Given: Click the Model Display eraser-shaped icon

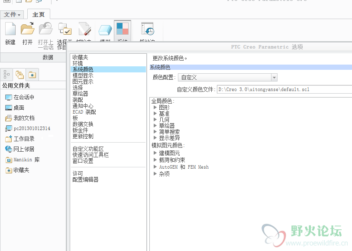Looking at the screenshot, I should [x=105, y=30].
